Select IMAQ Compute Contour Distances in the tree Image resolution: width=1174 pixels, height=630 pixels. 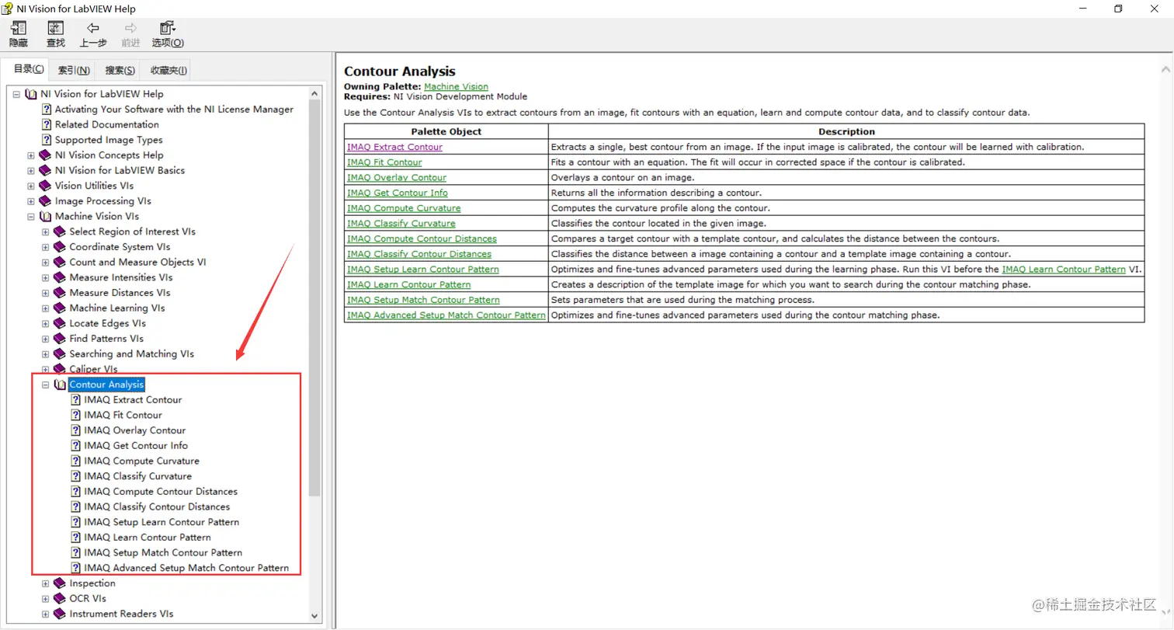coord(161,492)
